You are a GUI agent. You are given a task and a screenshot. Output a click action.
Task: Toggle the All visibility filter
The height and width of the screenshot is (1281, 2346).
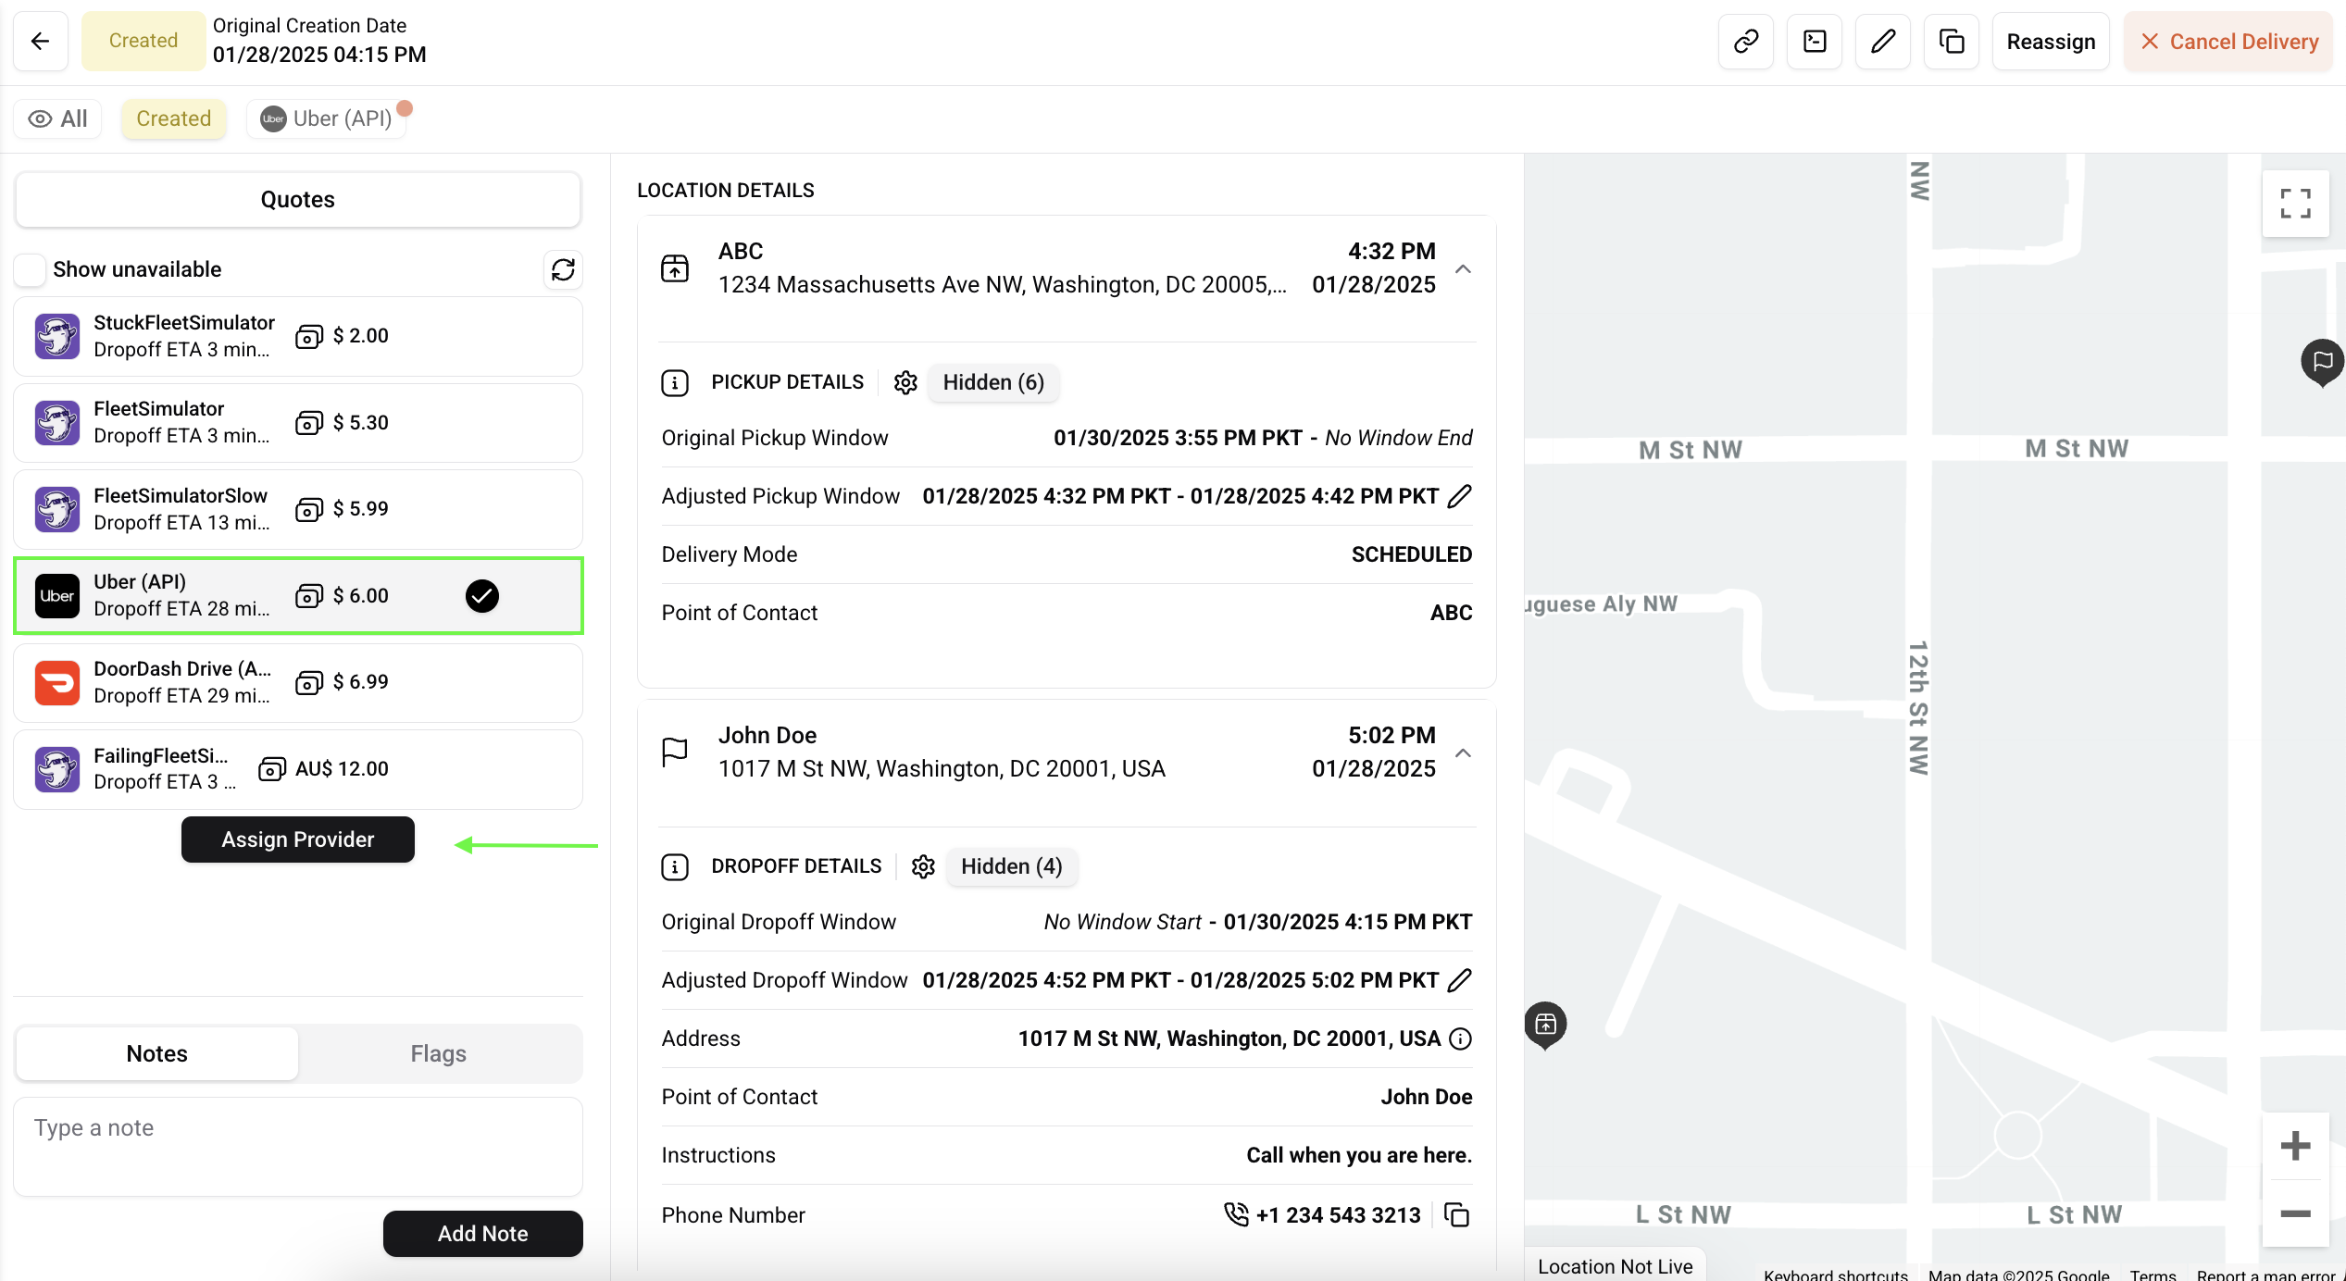click(x=57, y=118)
